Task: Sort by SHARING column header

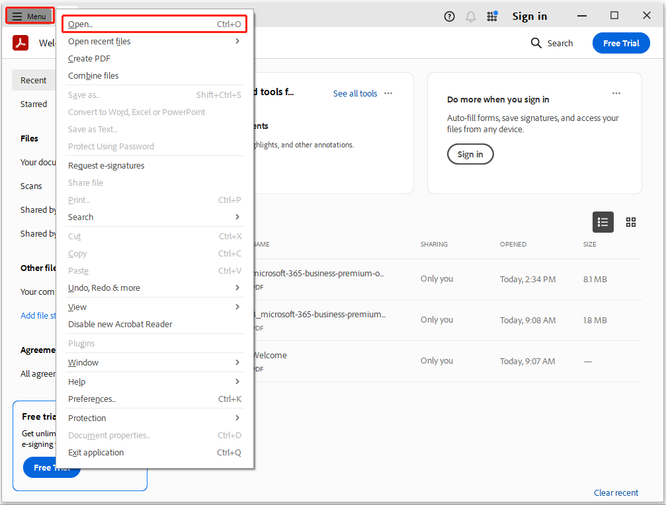Action: coord(434,244)
